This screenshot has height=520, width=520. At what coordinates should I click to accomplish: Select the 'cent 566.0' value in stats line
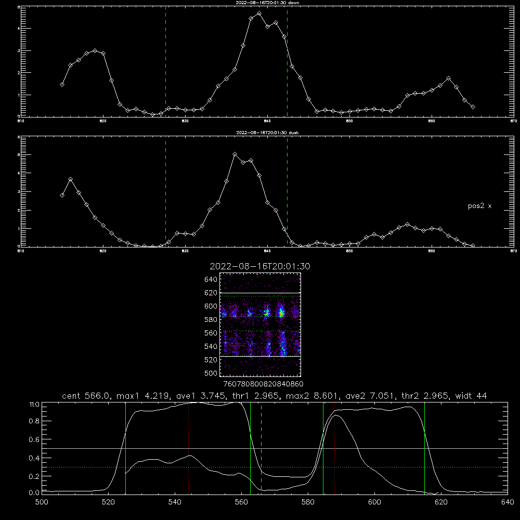86,396
